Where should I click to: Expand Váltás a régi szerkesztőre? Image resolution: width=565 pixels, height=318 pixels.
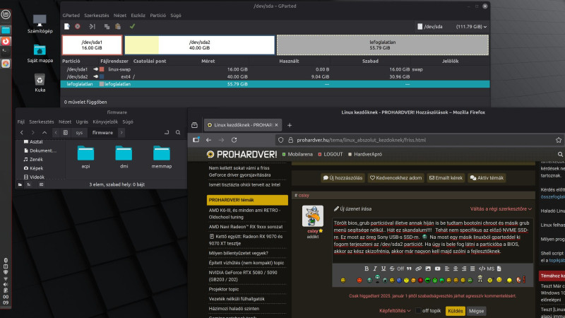coord(501,208)
